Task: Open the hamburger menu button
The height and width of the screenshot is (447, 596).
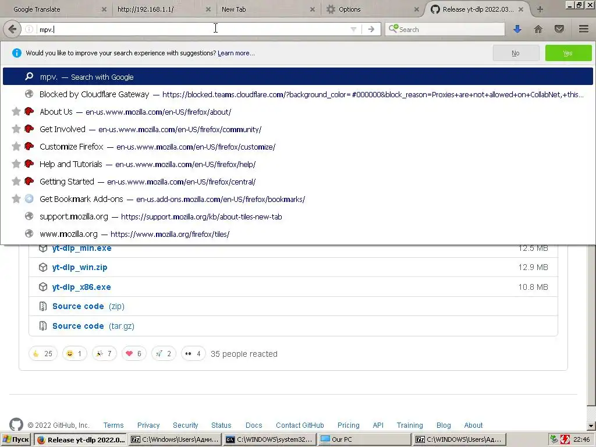Action: pos(584,29)
